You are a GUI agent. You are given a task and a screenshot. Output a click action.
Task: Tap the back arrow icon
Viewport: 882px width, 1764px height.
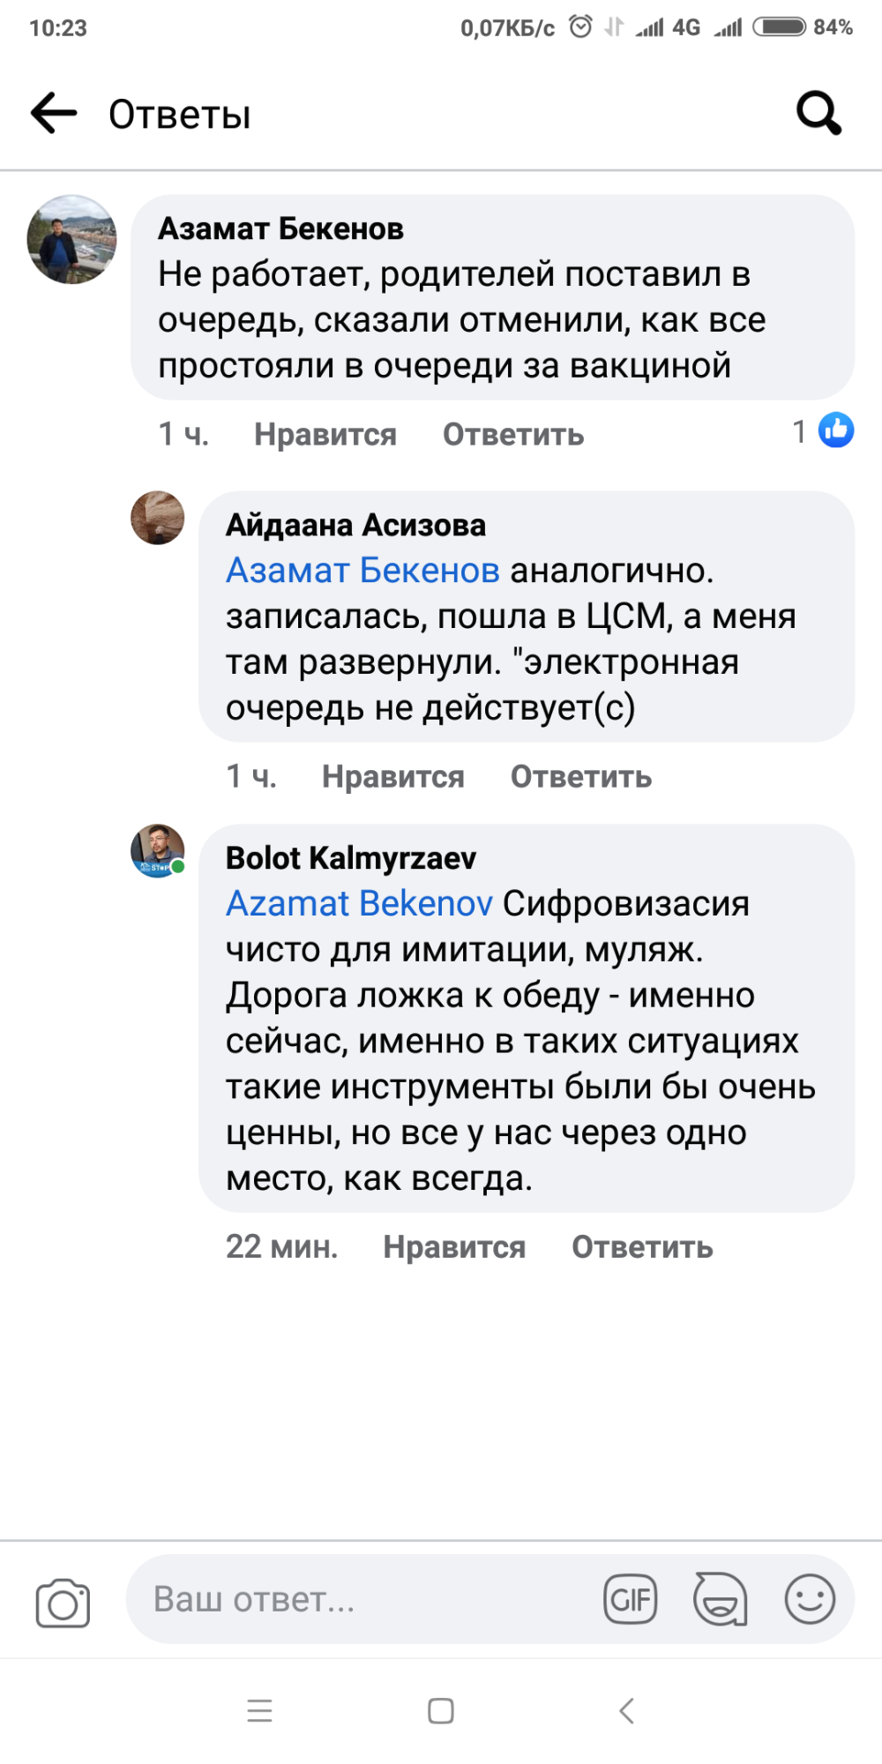click(x=55, y=114)
